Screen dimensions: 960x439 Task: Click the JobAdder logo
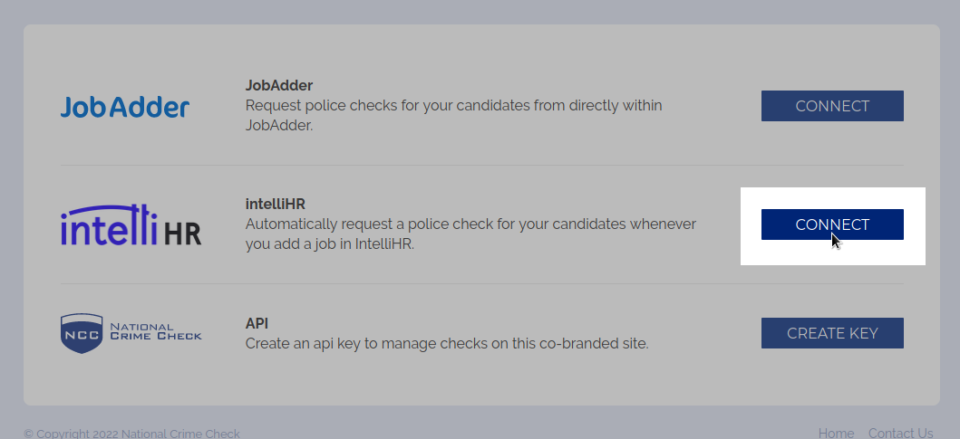(x=125, y=107)
